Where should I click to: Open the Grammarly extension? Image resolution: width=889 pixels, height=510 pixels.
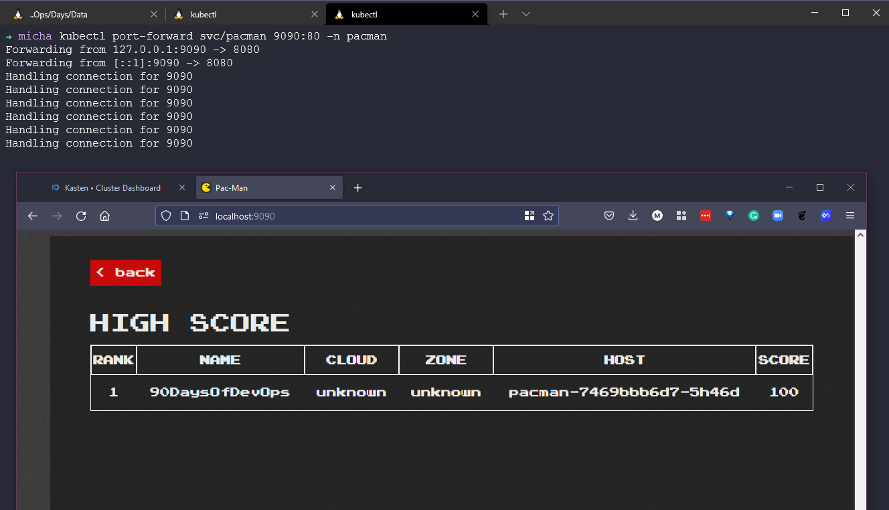point(754,216)
